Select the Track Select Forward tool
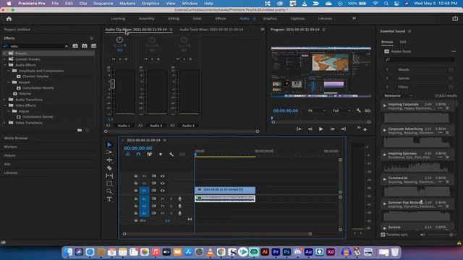This screenshot has height=260, width=463. pos(109,152)
